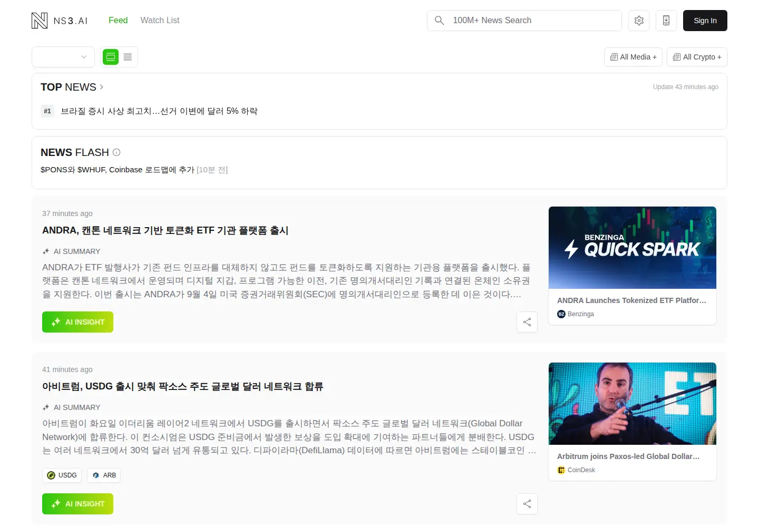Open the 아비트럼 USDG headline

click(x=182, y=386)
